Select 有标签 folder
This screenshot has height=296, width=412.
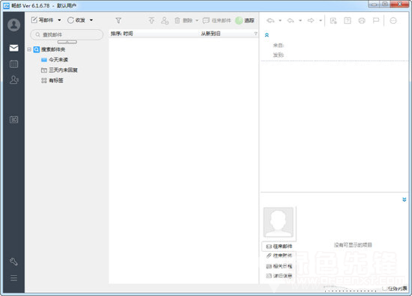[x=52, y=80]
